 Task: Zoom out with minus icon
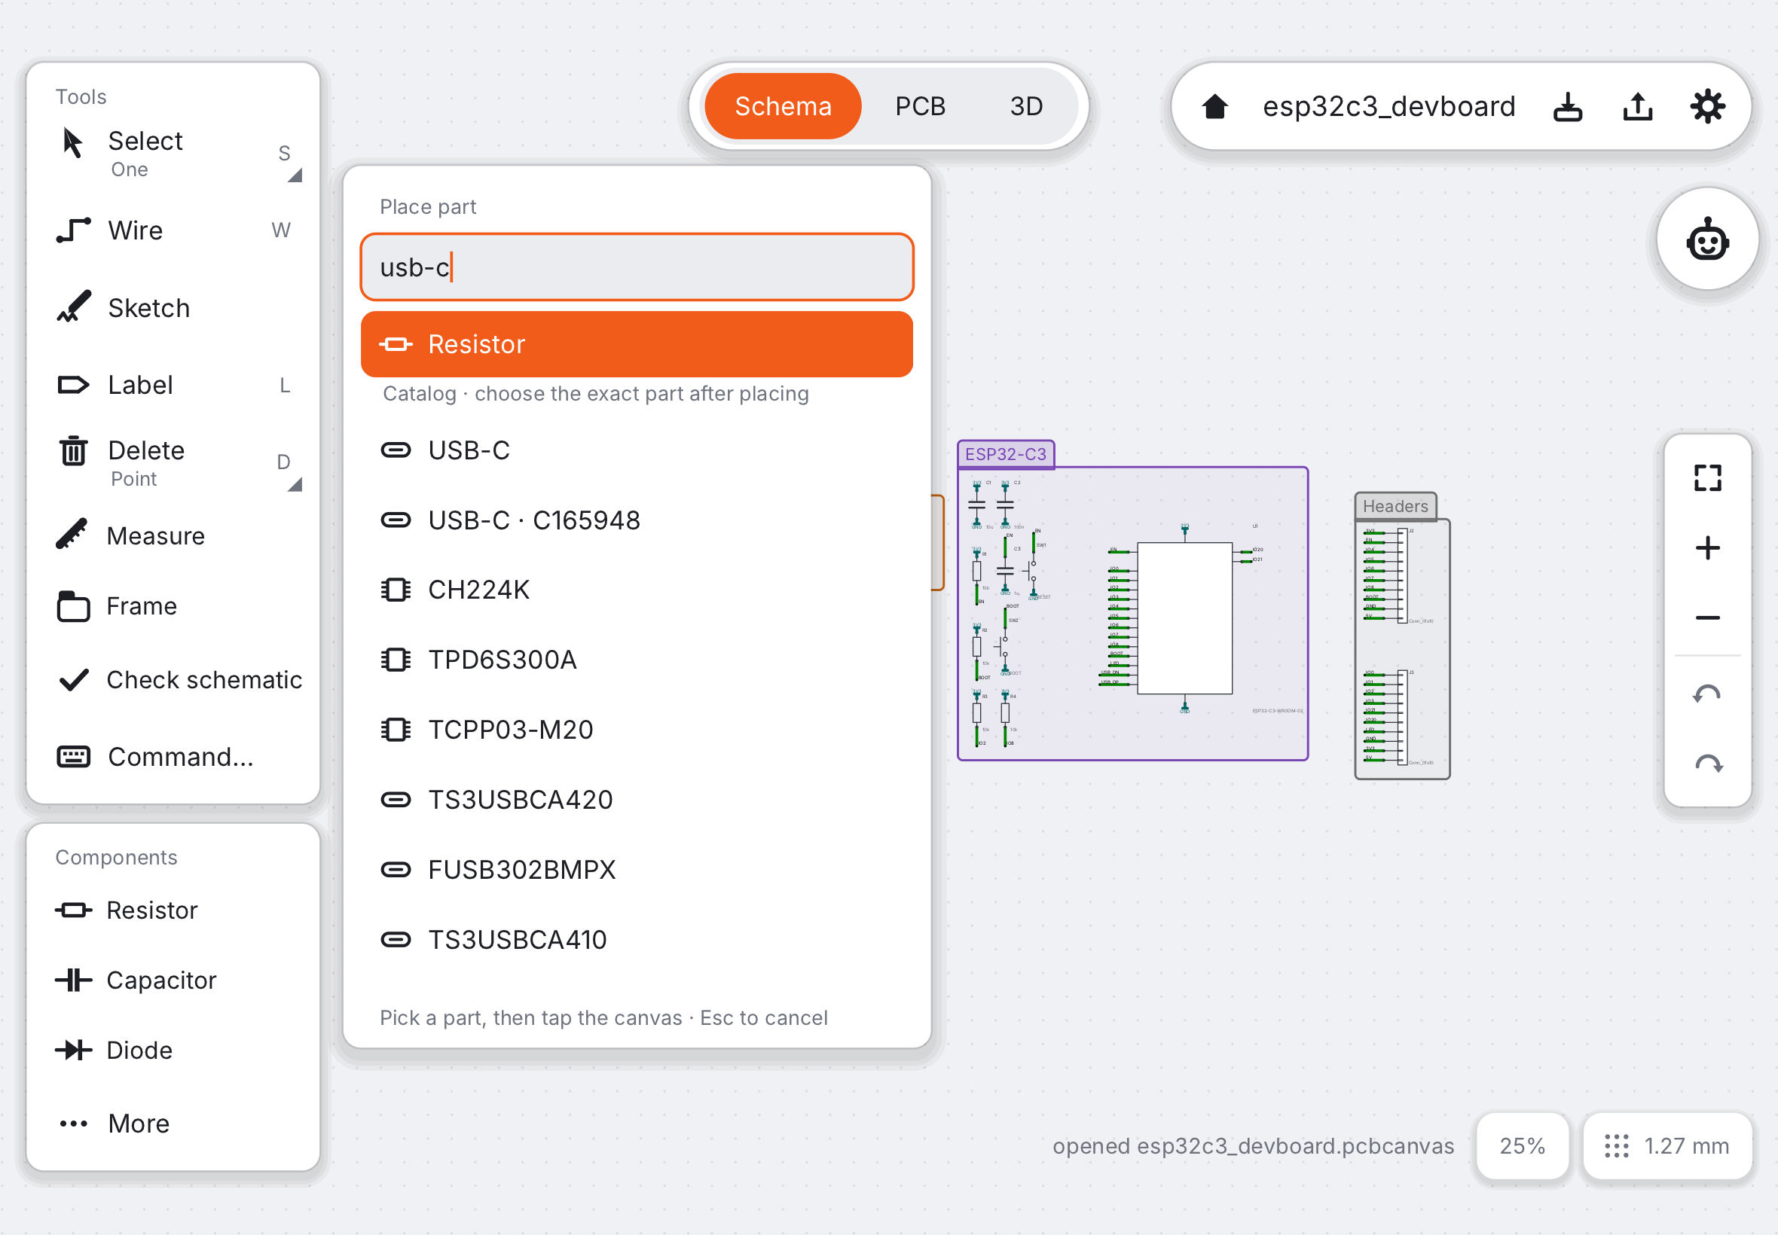[1708, 617]
